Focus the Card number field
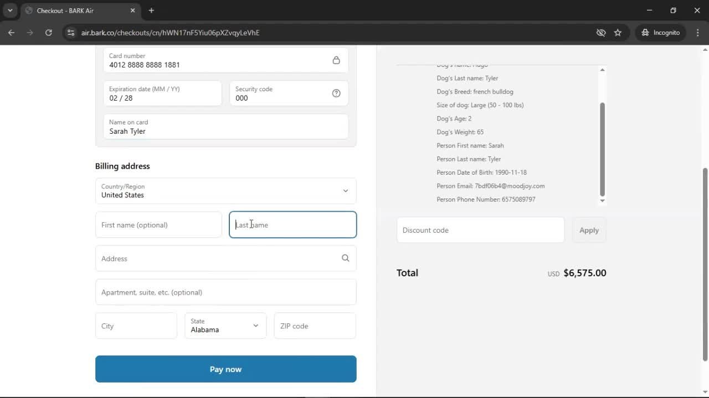The height and width of the screenshot is (398, 709). point(226,60)
